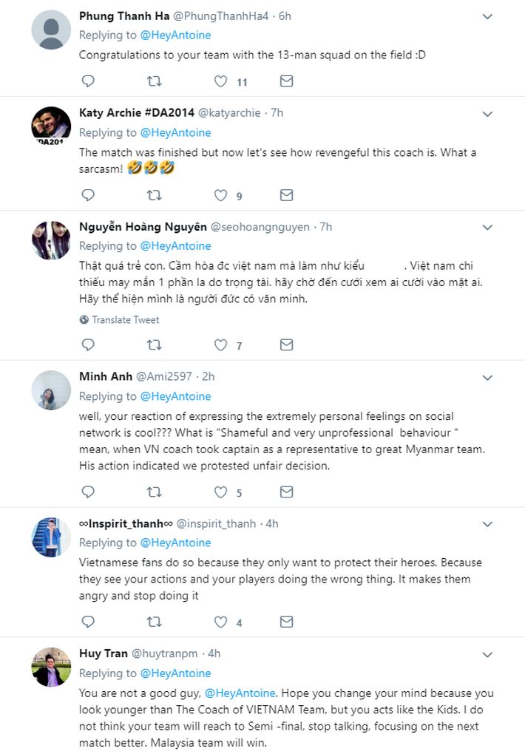The width and height of the screenshot is (525, 754).
Task: Reply to Inspirit_thanh's tweet
Action: click(88, 622)
